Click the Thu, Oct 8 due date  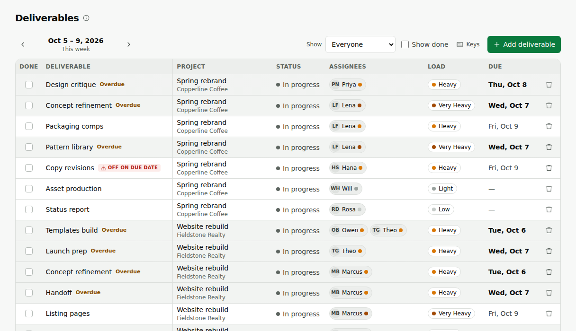(x=507, y=85)
